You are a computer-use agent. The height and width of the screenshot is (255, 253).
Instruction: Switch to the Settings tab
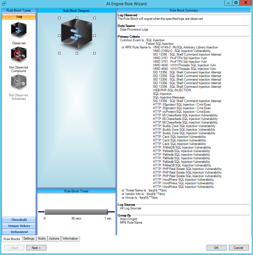pyautogui.click(x=29, y=238)
